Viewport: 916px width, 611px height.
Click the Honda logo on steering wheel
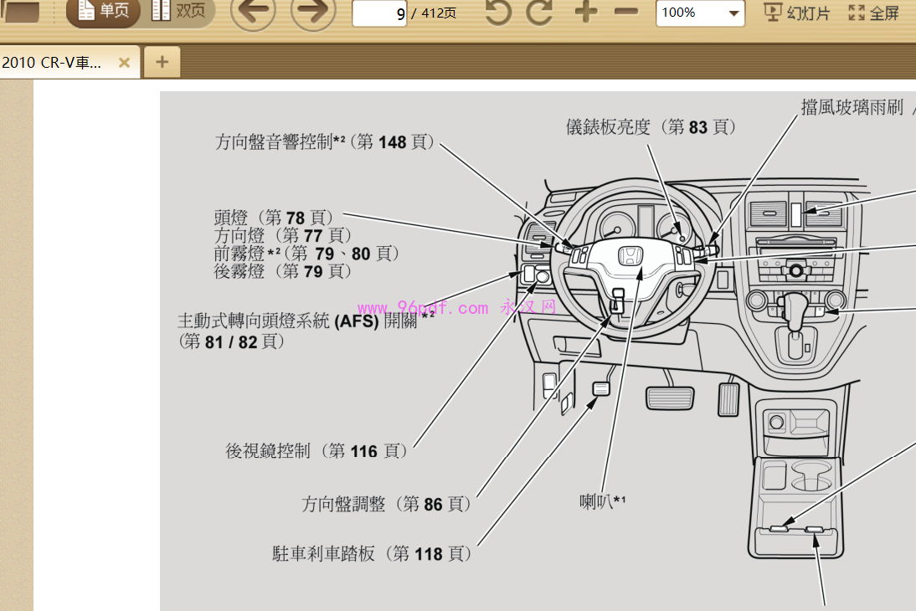[x=630, y=255]
